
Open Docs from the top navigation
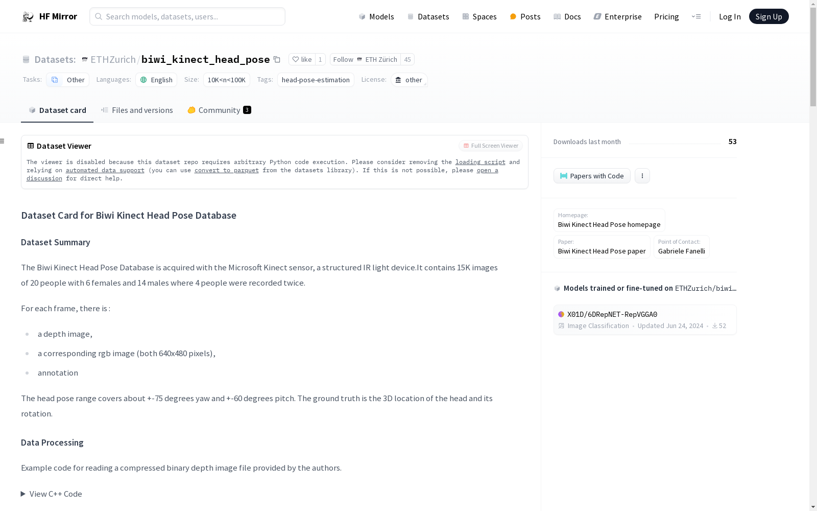(567, 16)
